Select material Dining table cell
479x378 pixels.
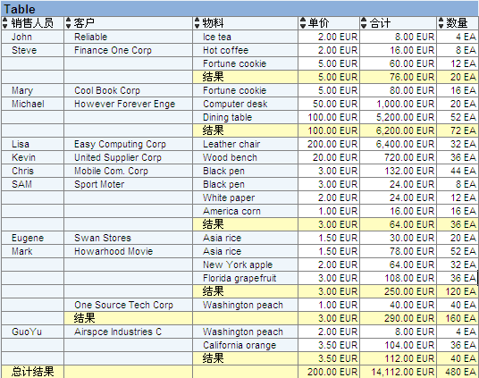pyautogui.click(x=245, y=117)
